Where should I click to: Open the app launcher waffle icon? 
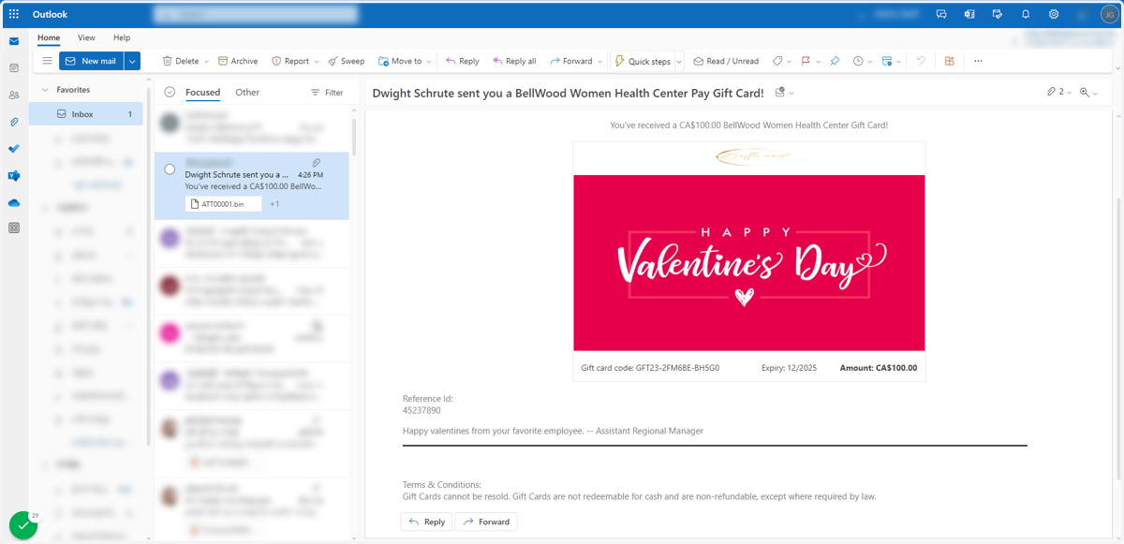coord(14,14)
